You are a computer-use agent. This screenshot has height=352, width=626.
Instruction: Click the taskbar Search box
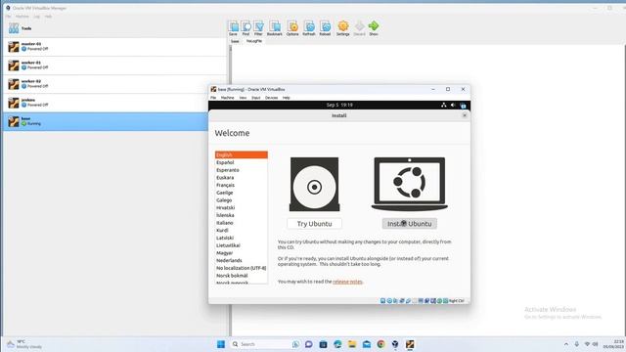[x=265, y=344]
